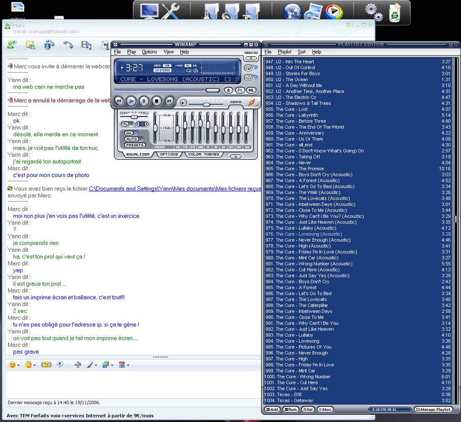Open the computer monitor icon in top dock
461x422 pixels.
tap(149, 11)
